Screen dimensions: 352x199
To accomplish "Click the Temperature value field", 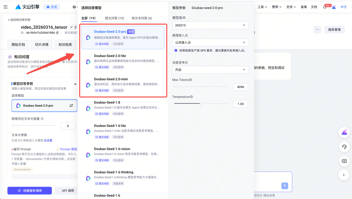I will point(241,104).
